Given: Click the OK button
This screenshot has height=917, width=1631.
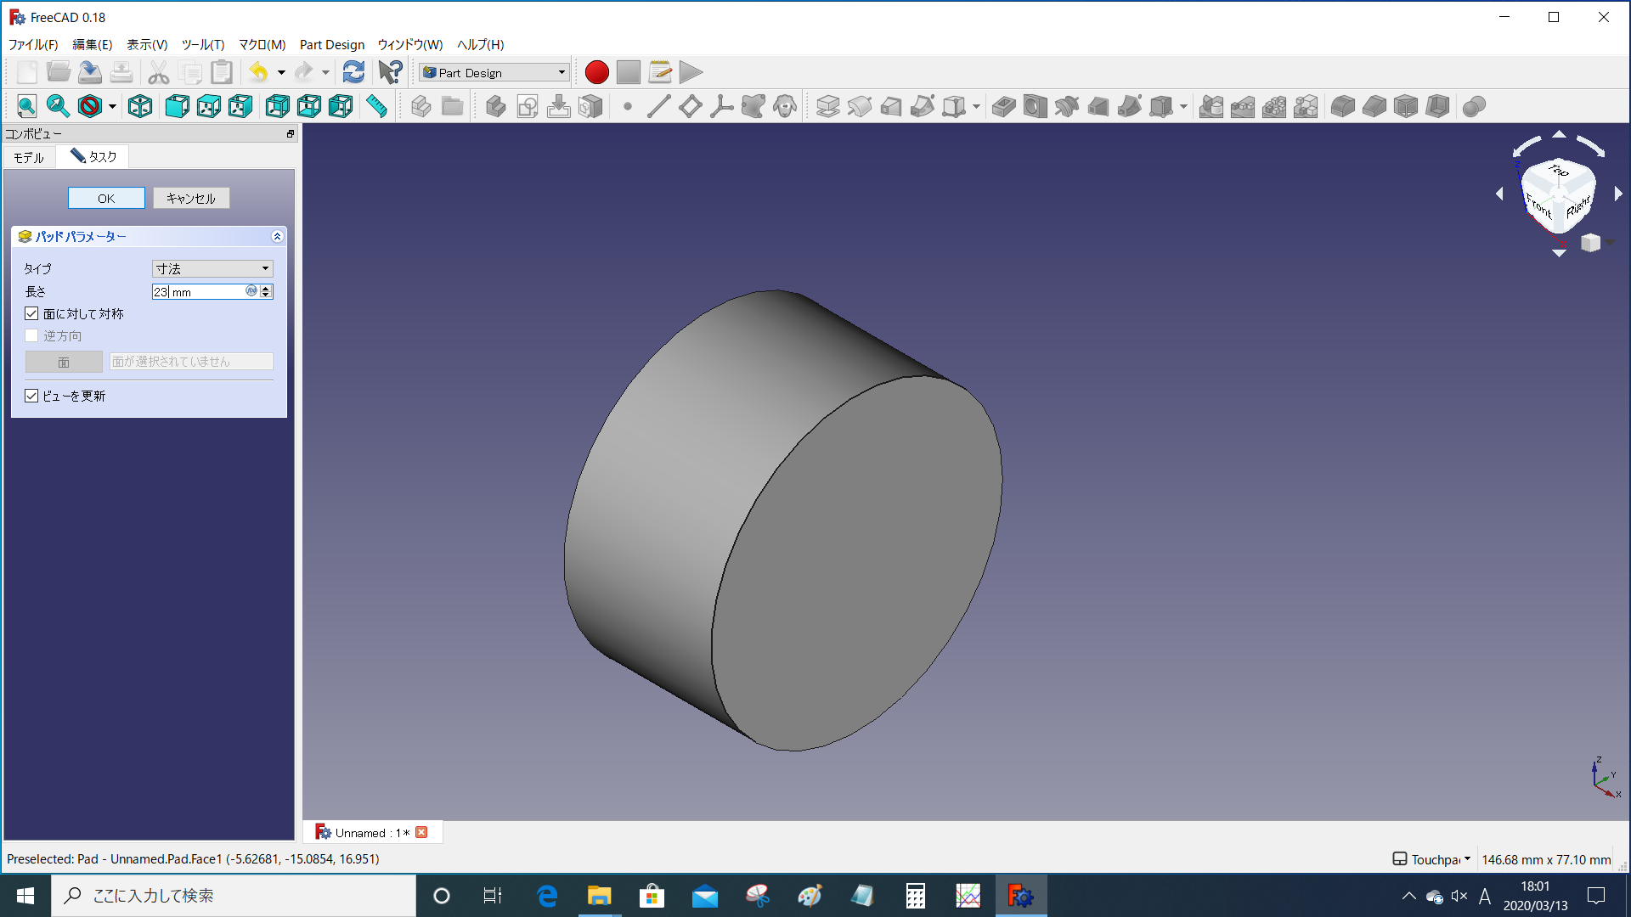Looking at the screenshot, I should tap(106, 198).
